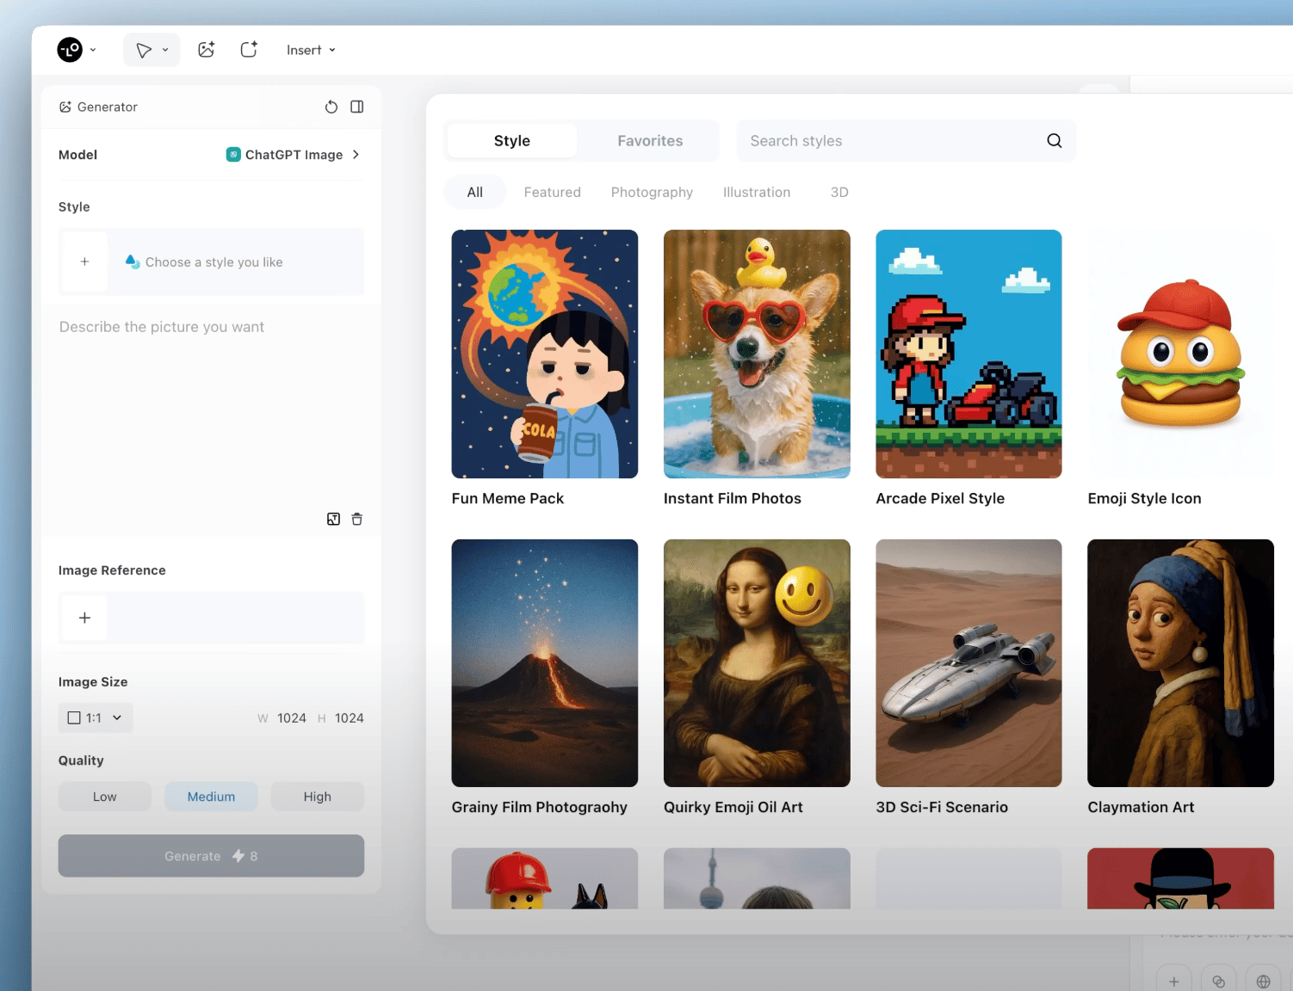
Task: Select High quality
Action: [318, 797]
